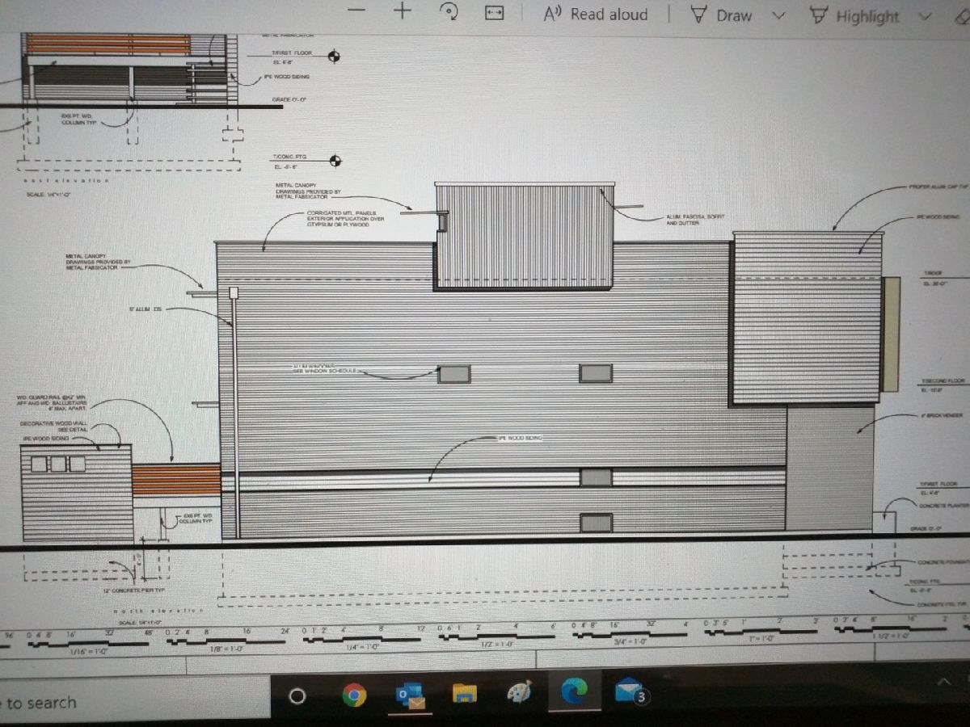Click the 'SEE WINDOW SCHEDULE' annotation
The image size is (970, 727).
(x=325, y=372)
